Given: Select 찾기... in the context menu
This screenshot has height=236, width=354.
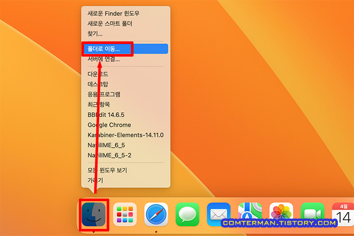Looking at the screenshot, I should coord(126,34).
